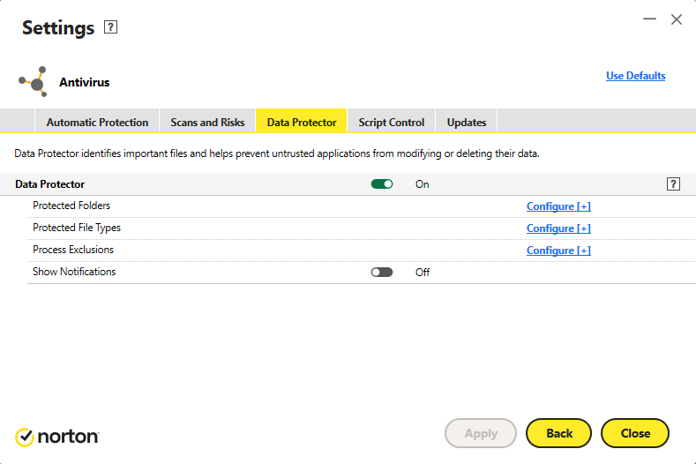
Task: Click the yellow Close button
Action: click(x=635, y=433)
